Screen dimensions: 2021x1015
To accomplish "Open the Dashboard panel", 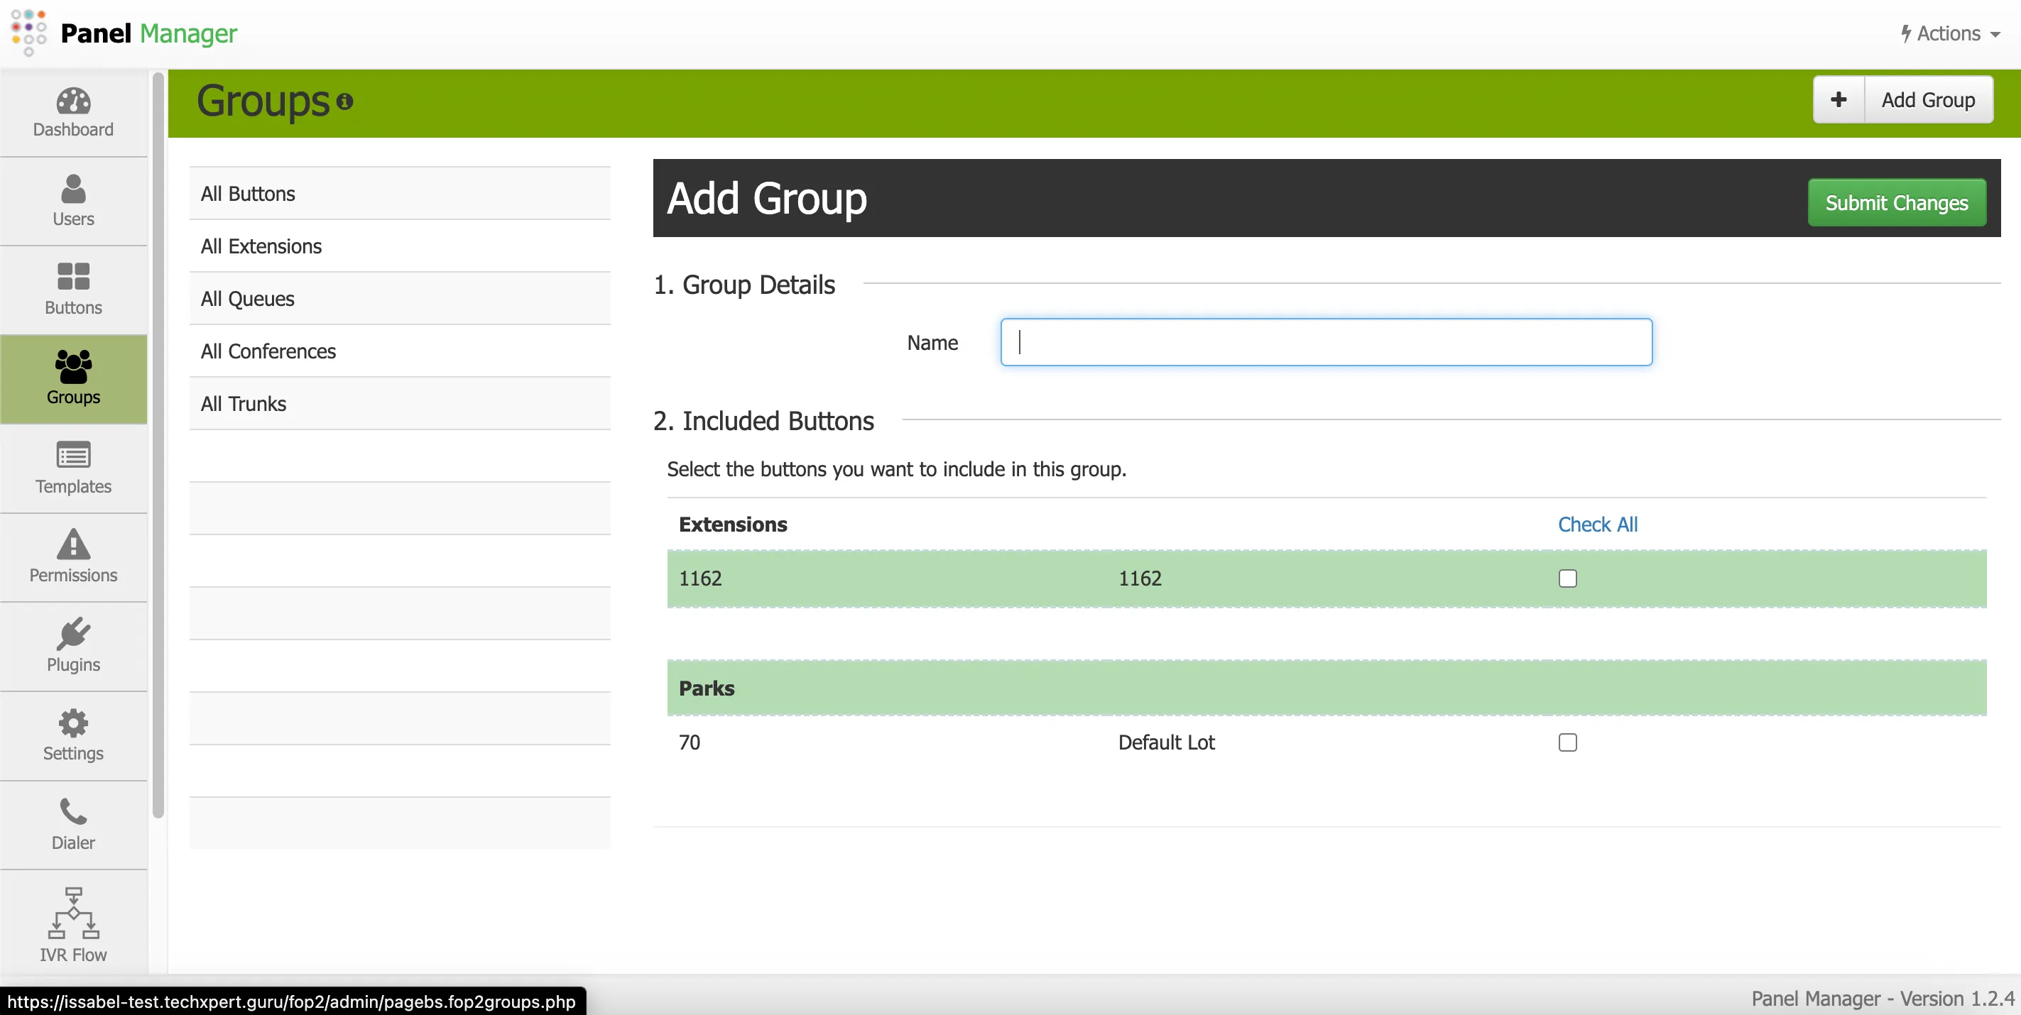I will coord(72,112).
